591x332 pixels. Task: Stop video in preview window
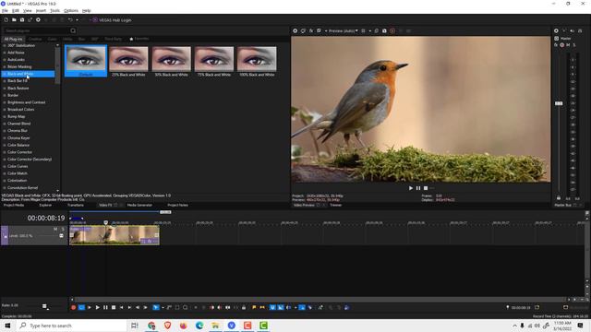click(x=426, y=188)
